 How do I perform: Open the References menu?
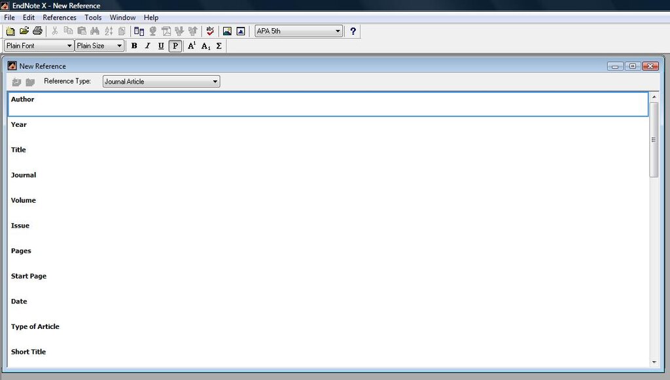[60, 18]
